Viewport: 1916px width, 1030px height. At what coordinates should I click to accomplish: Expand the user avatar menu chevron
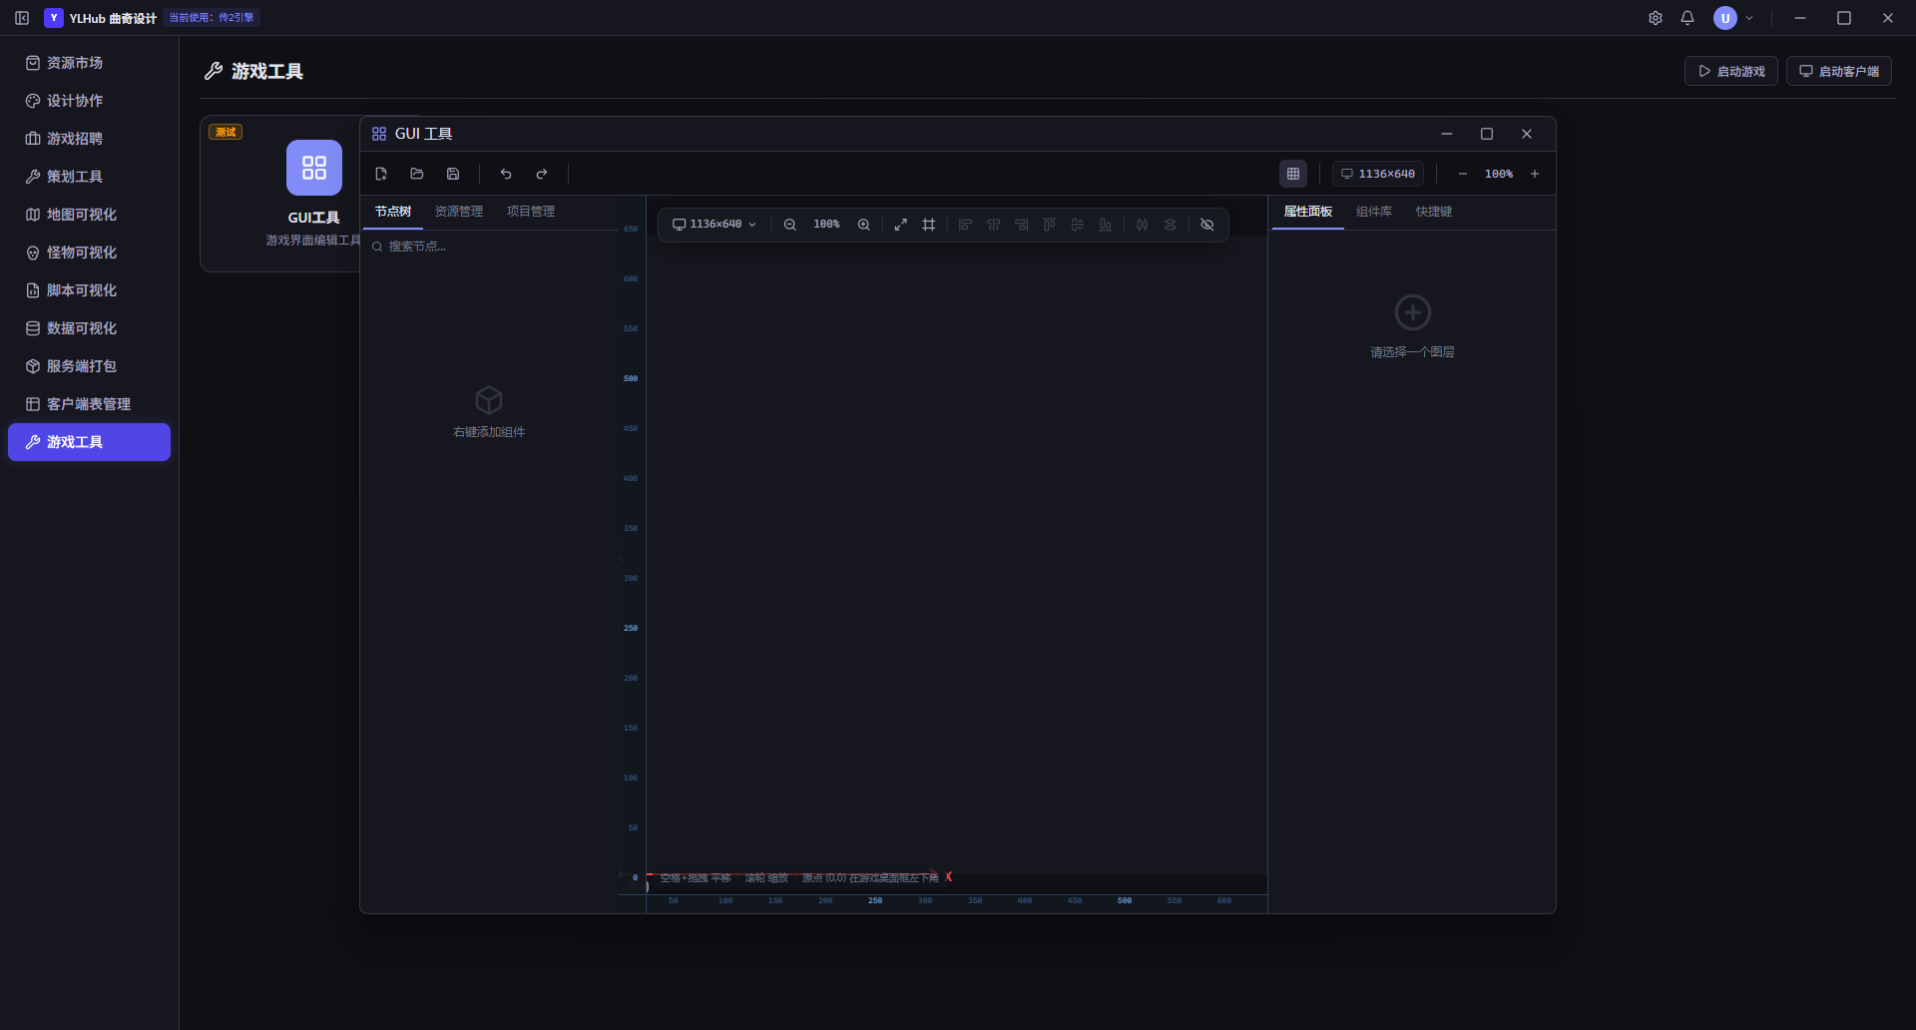pyautogui.click(x=1749, y=18)
